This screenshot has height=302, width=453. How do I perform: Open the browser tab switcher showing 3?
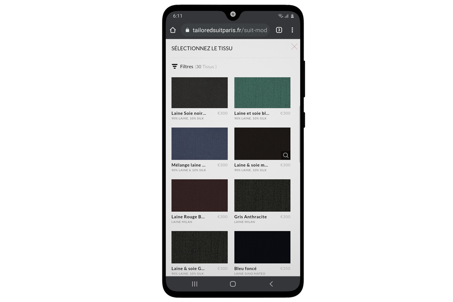(x=279, y=30)
